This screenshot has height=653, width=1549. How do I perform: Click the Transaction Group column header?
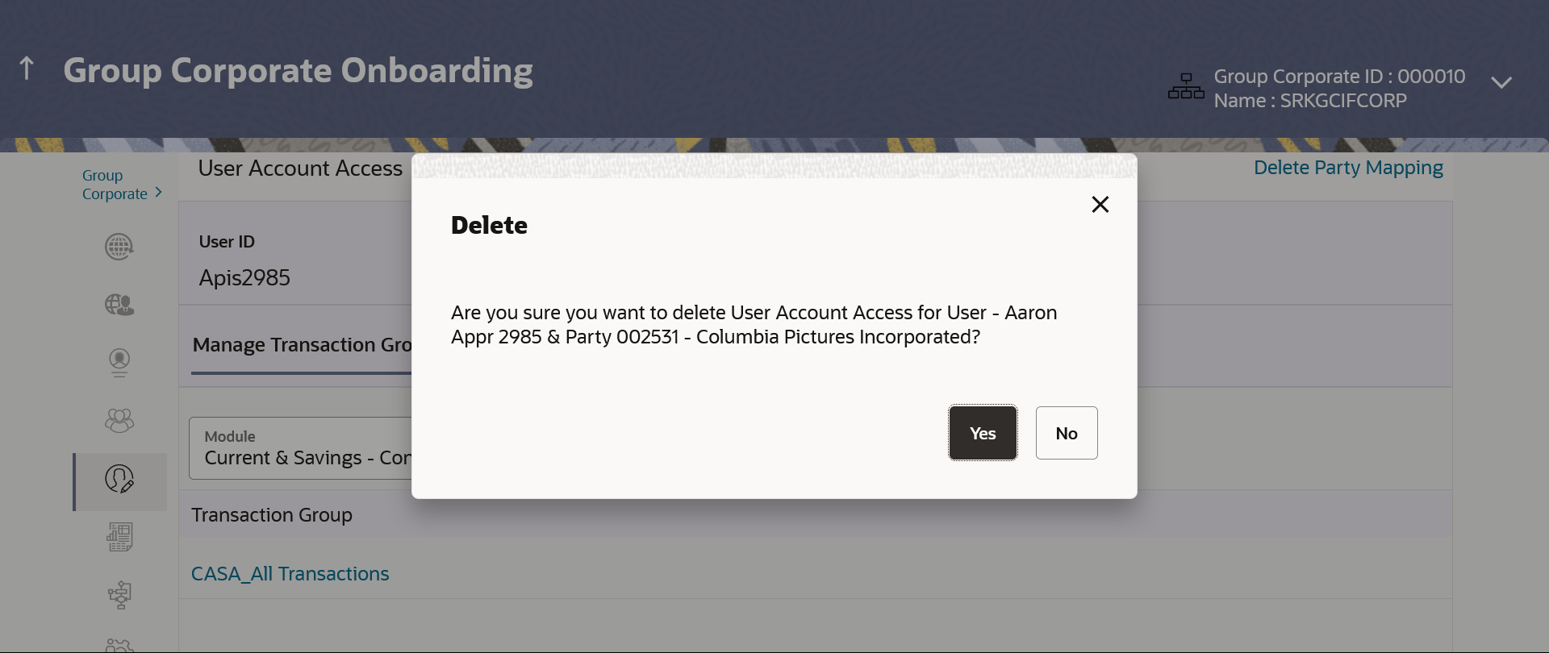point(272,515)
